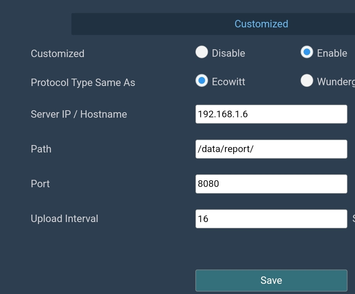Image resolution: width=355 pixels, height=294 pixels.
Task: Focus the Path field containing /data/report/
Action: [x=271, y=149]
